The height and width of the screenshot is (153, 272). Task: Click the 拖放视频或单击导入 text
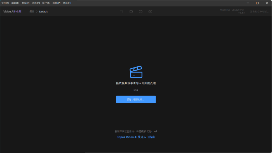click(x=136, y=83)
